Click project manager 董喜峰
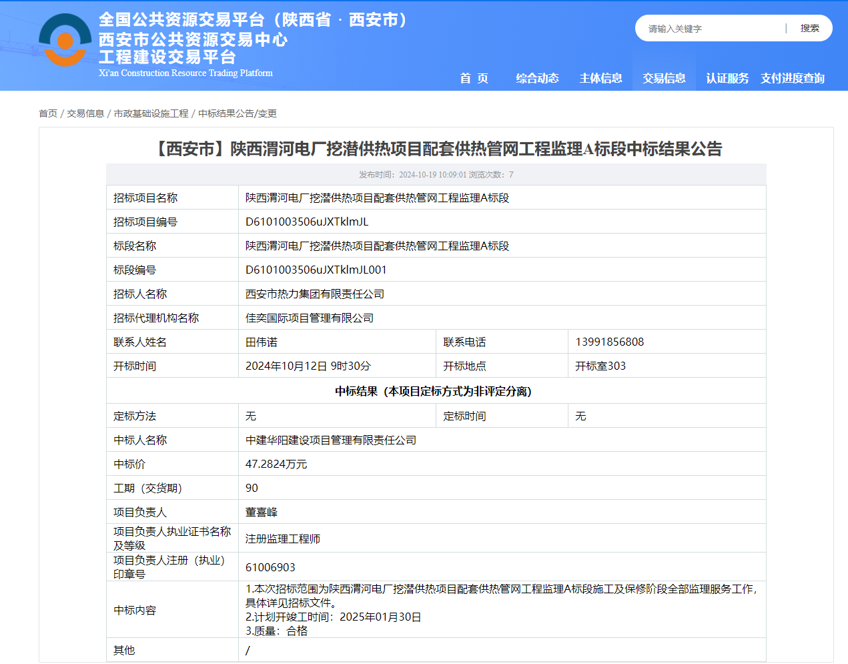This screenshot has height=664, width=848. 262,513
